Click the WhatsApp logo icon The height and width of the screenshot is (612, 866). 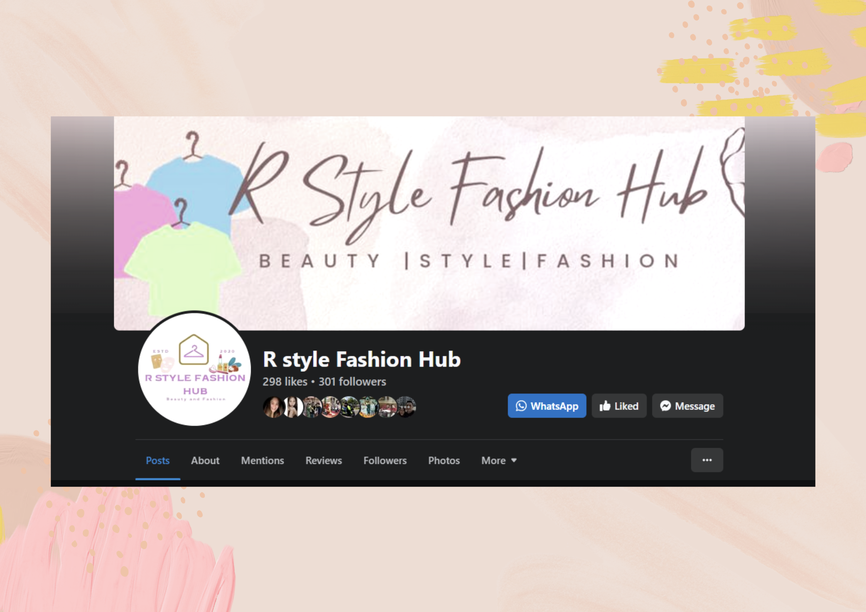tap(521, 406)
